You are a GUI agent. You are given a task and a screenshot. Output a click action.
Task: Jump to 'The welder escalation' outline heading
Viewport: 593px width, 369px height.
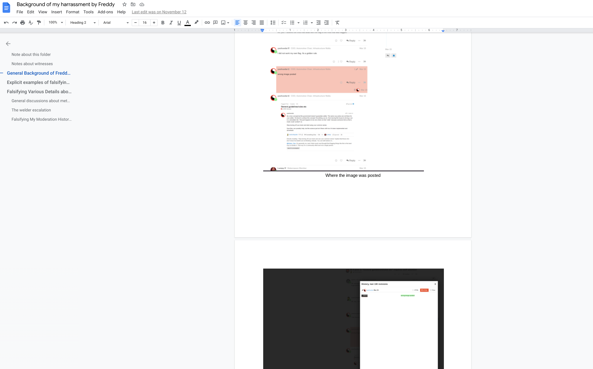(x=31, y=110)
